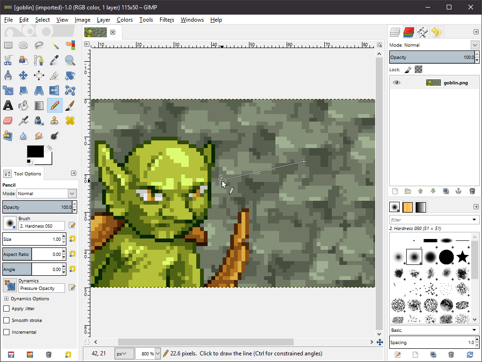
Task: Anchor the floating layer with anchor icon
Action: 458,191
